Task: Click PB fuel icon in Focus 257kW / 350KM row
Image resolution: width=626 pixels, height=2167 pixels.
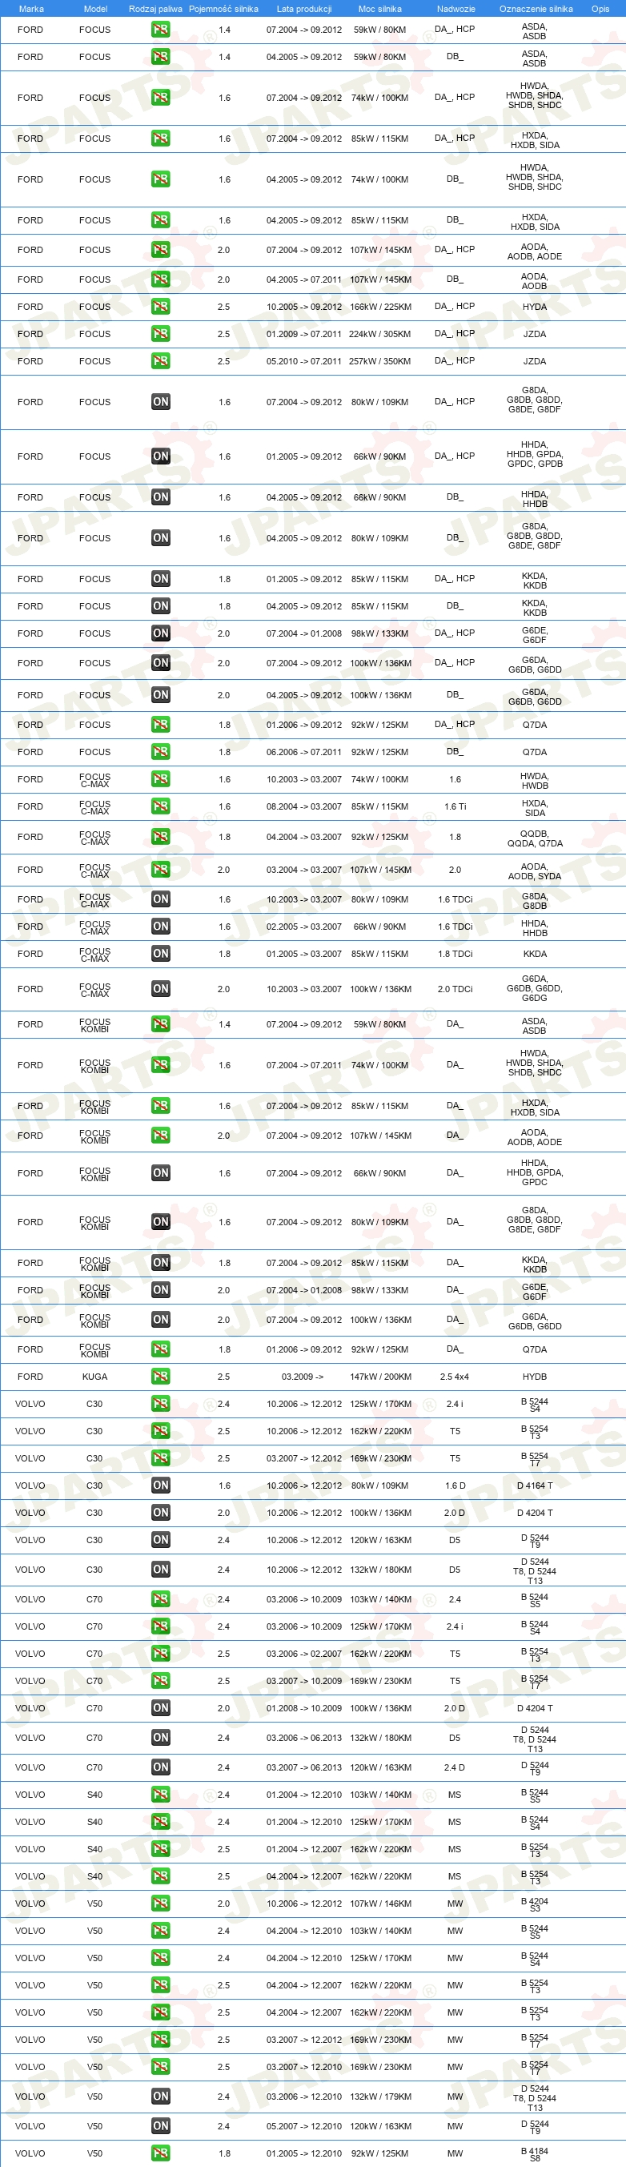Action: pos(161,360)
